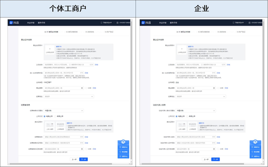Click 示例 link beside 法定代表人证件号码

point(218,143)
